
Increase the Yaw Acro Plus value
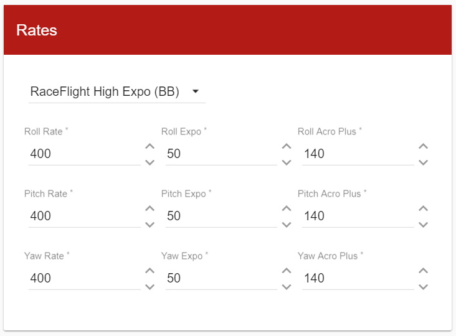[423, 271]
